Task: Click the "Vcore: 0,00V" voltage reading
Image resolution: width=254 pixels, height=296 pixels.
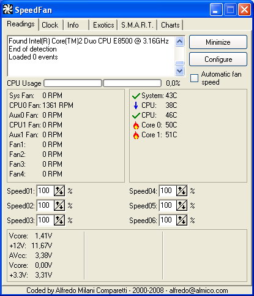Action: pyautogui.click(x=31, y=265)
